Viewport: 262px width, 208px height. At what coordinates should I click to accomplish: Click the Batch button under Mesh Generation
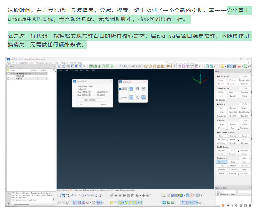[x=244, y=136]
